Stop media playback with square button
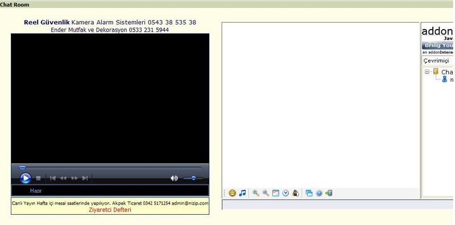 (38, 178)
